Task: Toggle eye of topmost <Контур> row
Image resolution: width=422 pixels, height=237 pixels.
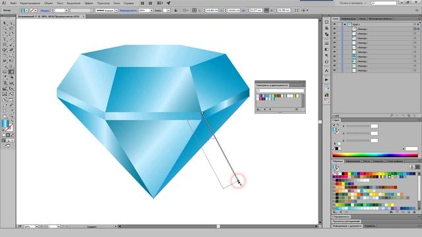Action: pyautogui.click(x=335, y=29)
